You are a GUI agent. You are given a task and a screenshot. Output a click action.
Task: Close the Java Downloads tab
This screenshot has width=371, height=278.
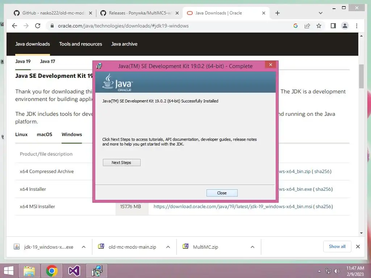(x=264, y=13)
